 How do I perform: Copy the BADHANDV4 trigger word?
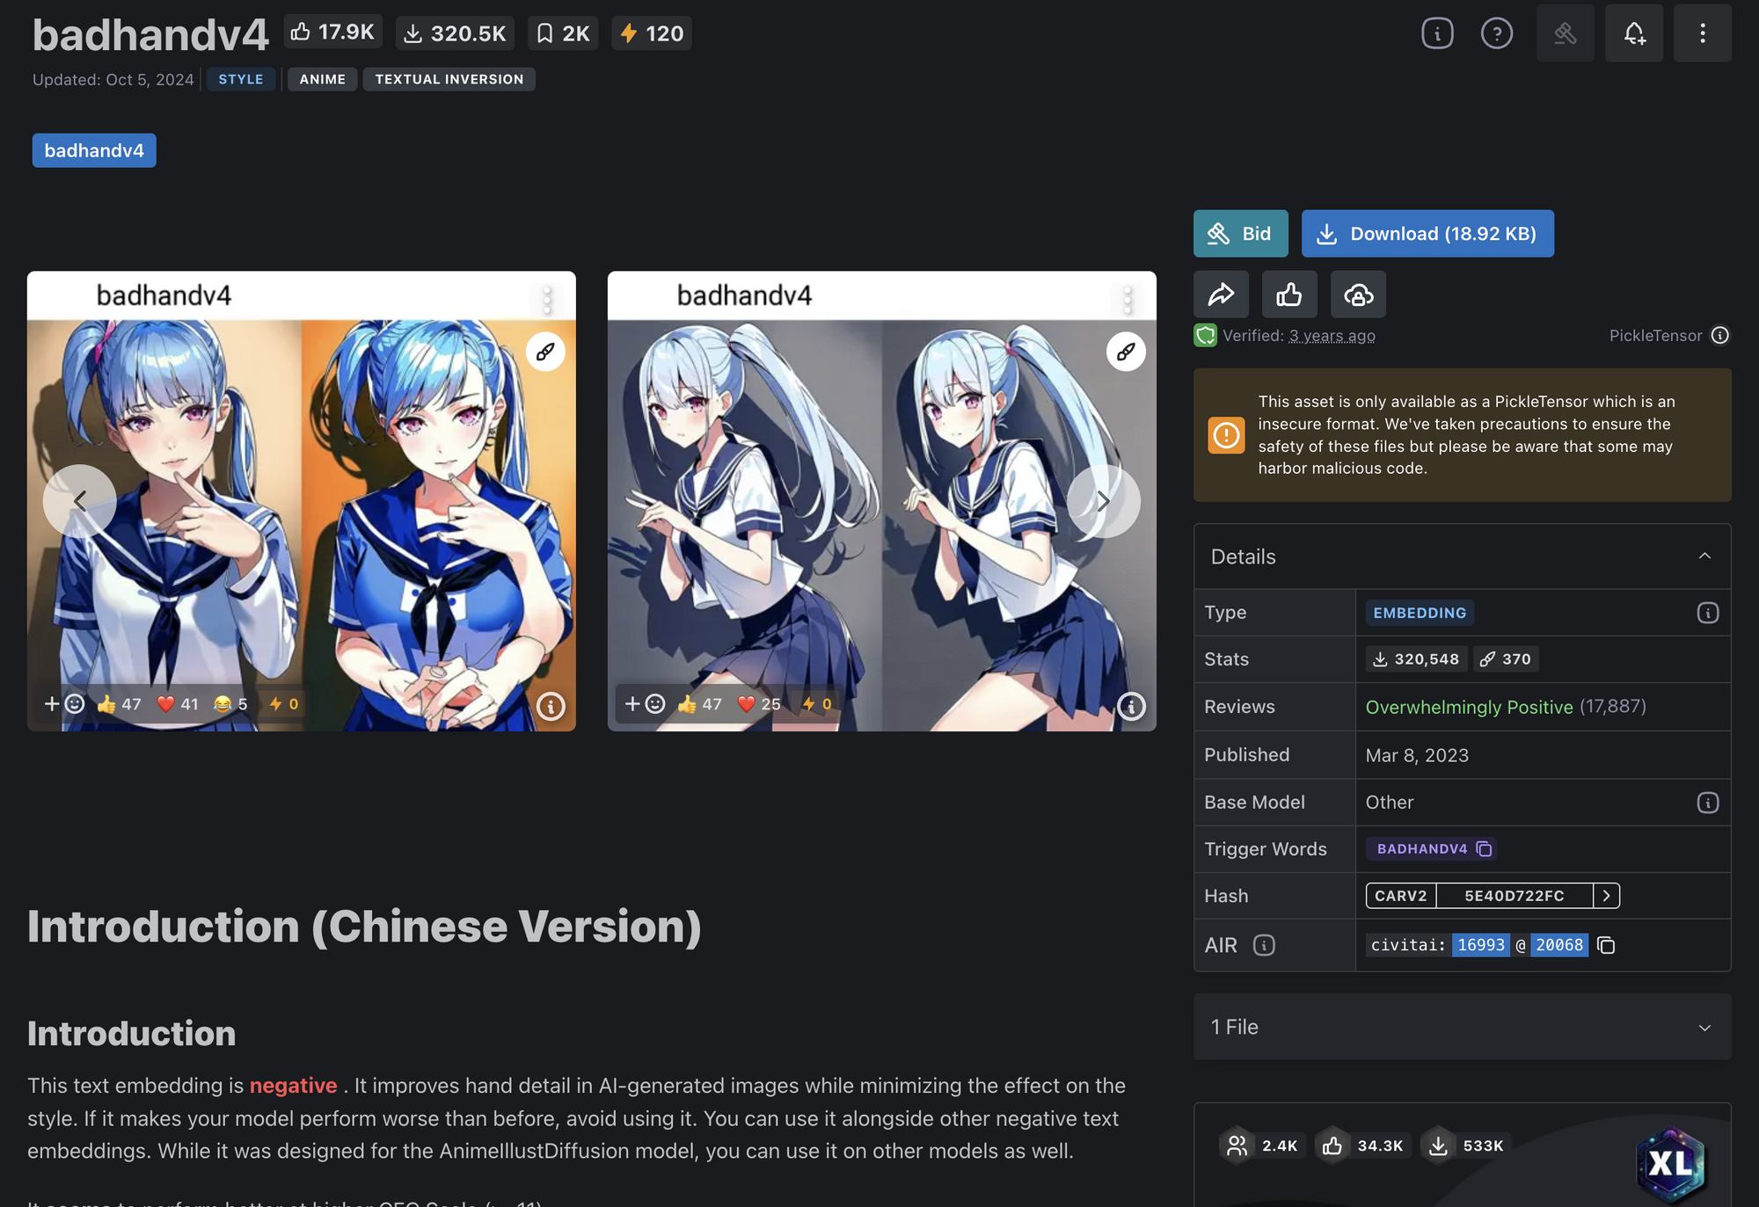1484,848
